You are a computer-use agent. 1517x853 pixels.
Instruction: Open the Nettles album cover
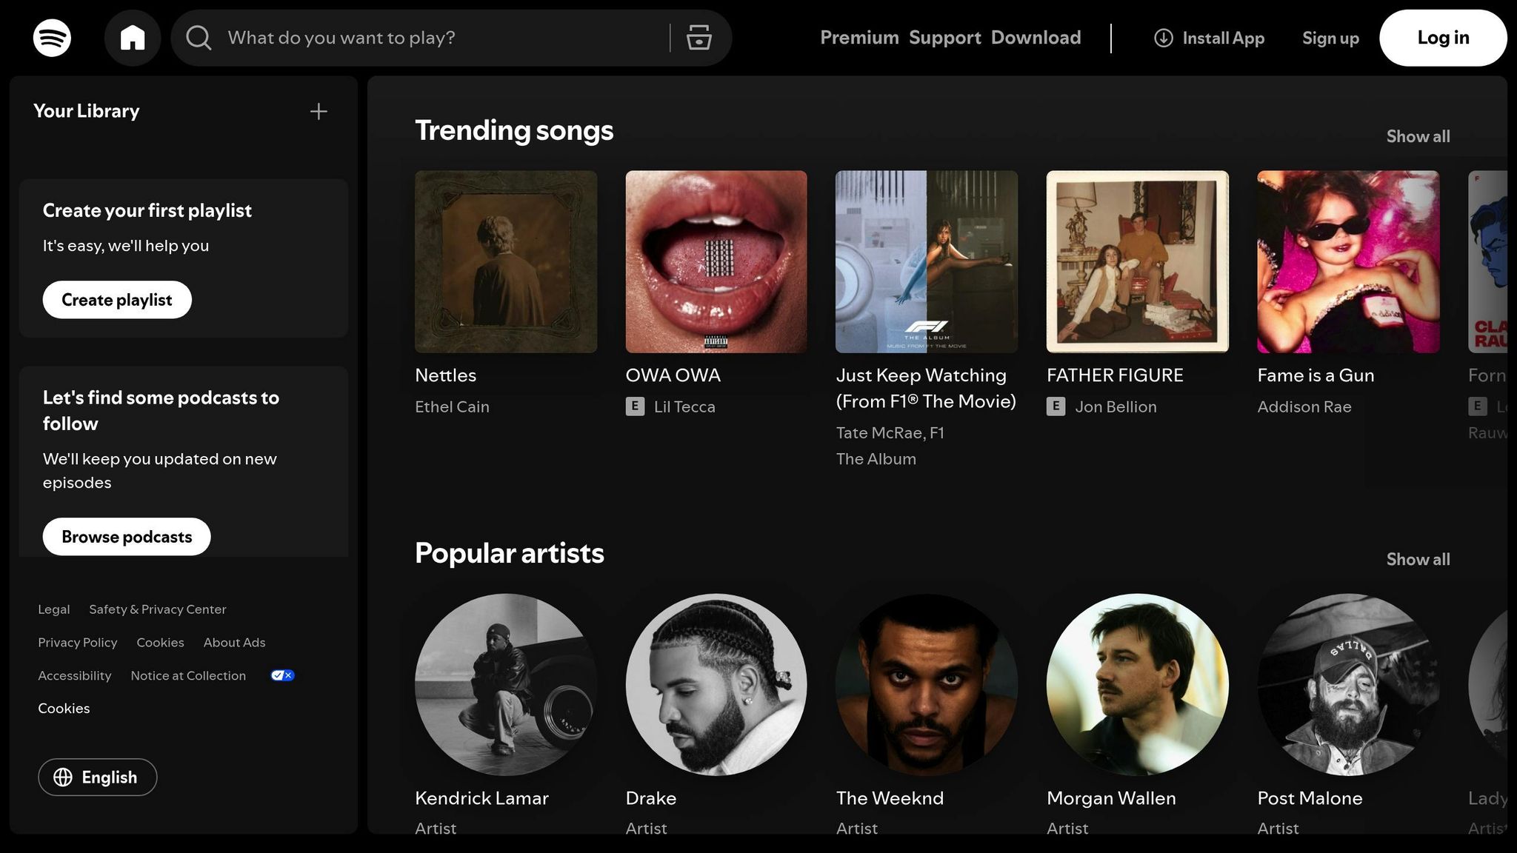point(506,262)
